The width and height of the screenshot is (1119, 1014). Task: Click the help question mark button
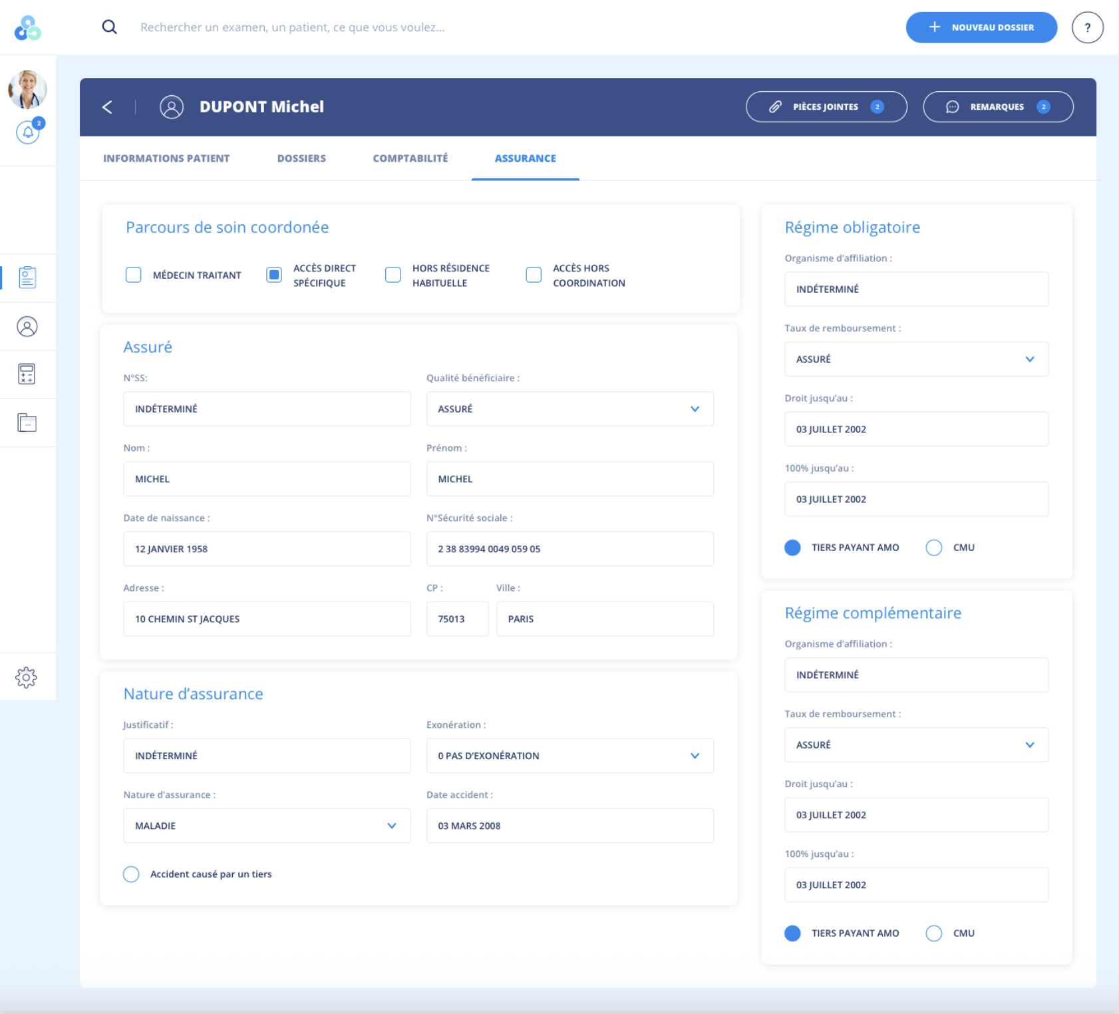(x=1087, y=27)
